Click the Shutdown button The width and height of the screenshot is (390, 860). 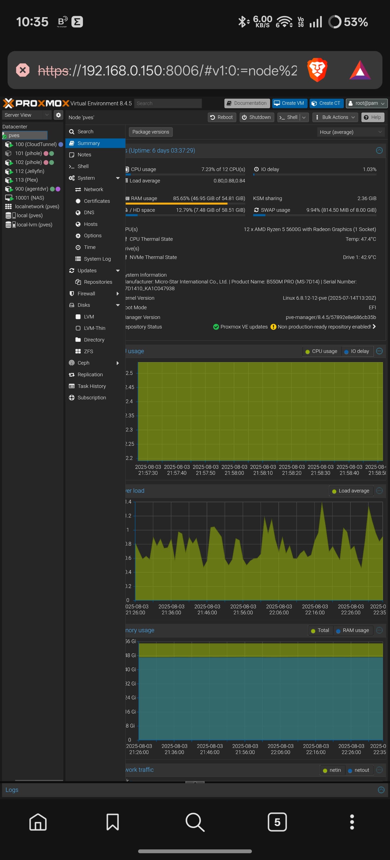(257, 117)
